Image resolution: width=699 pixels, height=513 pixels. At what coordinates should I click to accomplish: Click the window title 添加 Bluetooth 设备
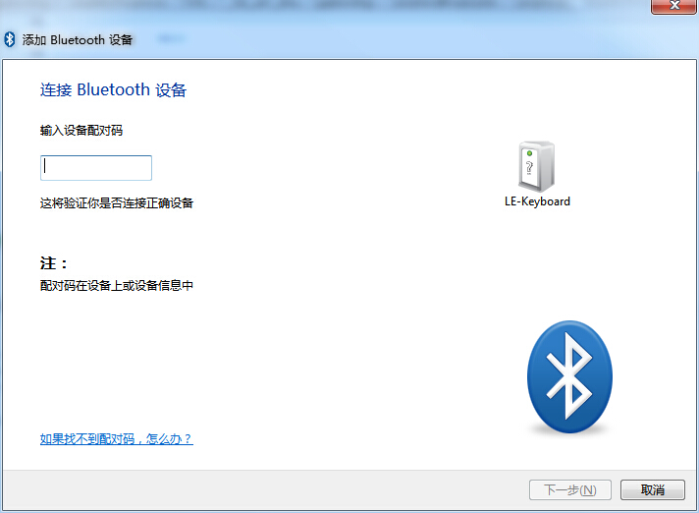pyautogui.click(x=78, y=39)
